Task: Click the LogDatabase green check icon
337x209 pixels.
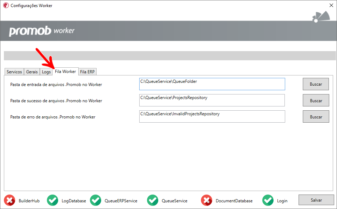Action: click(53, 200)
